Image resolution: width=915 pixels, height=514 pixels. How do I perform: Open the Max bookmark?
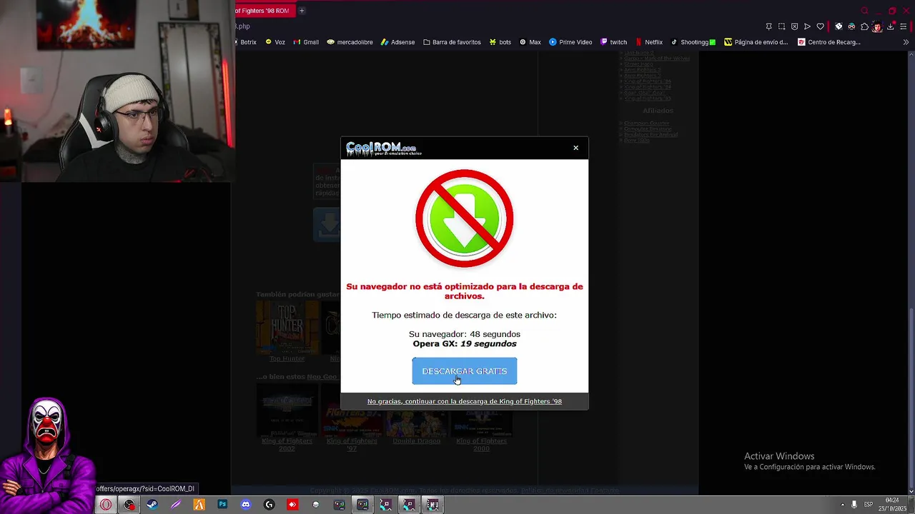click(530, 42)
